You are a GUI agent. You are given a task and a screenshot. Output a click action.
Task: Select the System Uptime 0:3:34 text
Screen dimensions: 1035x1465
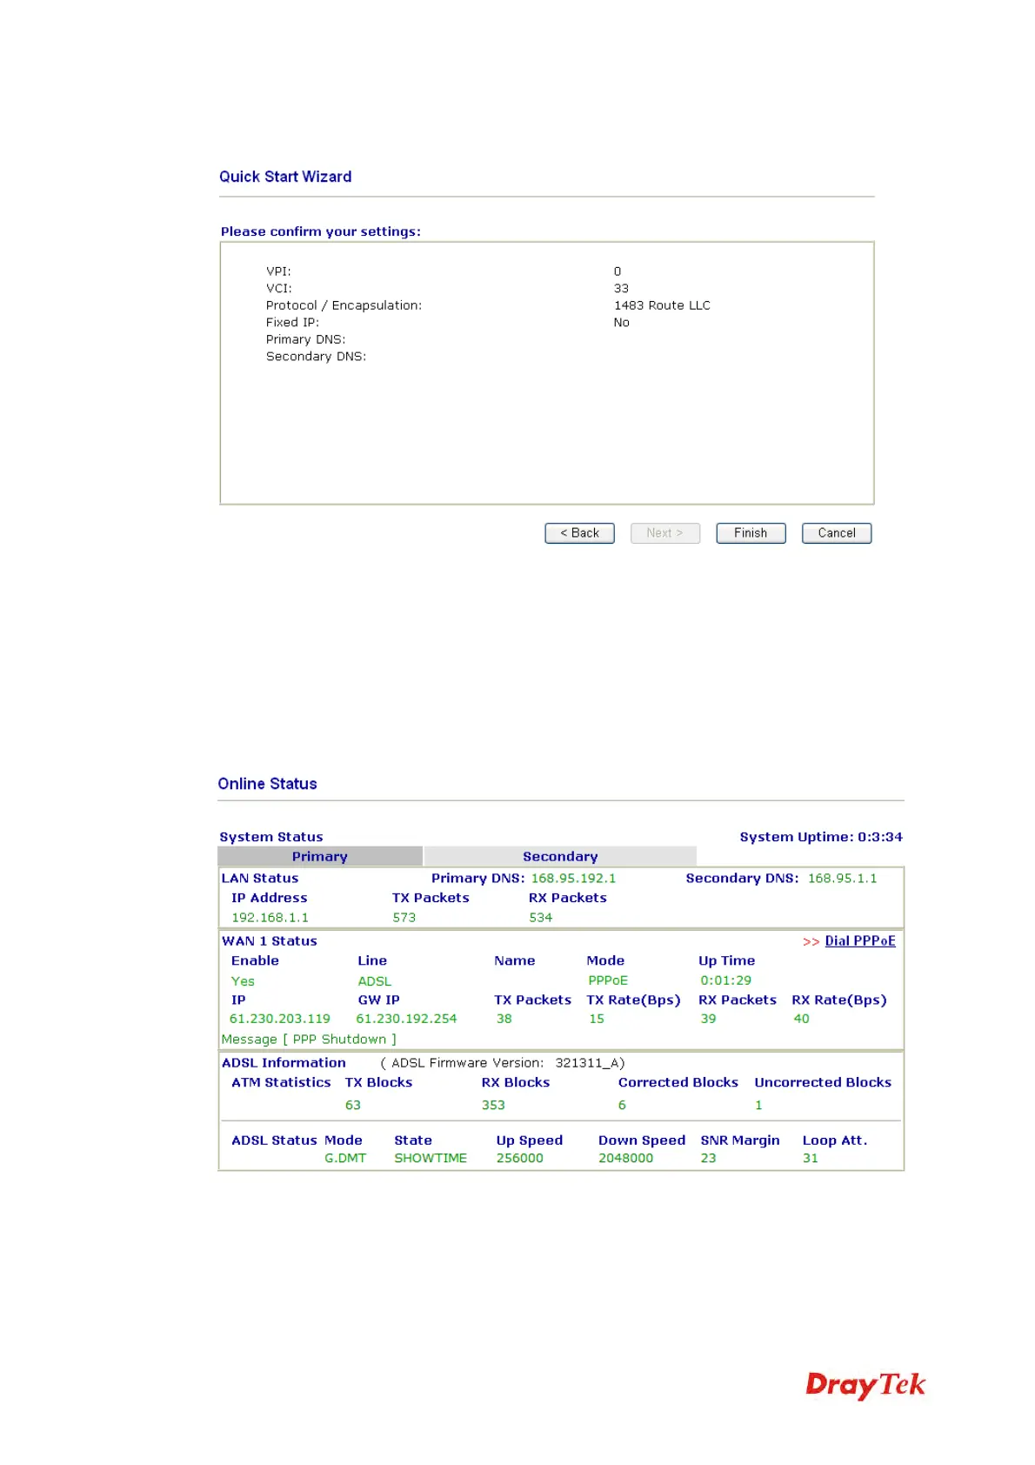(x=821, y=837)
